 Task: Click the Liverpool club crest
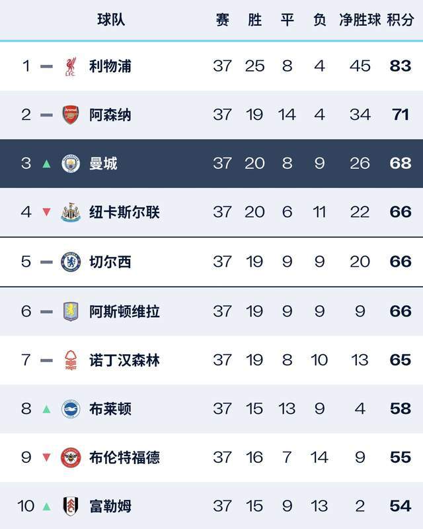[71, 66]
